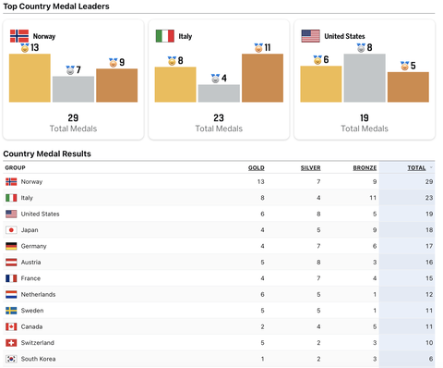Select the Japan row name
This screenshot has height=368, width=443.
click(x=30, y=230)
